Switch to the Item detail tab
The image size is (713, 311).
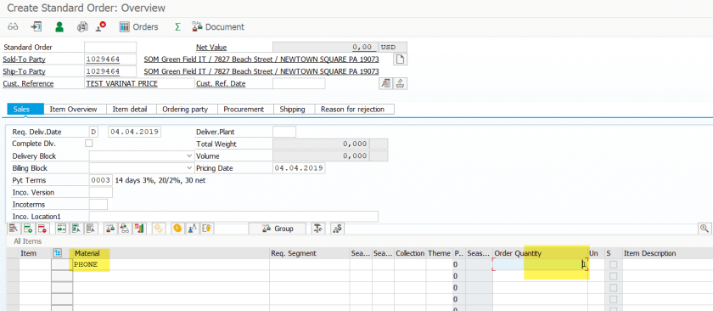(x=130, y=110)
